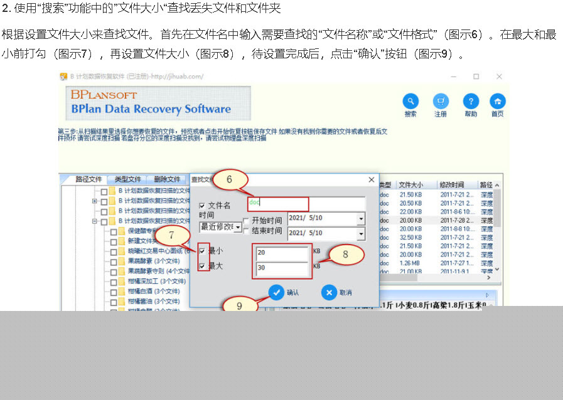Click folder icon beside 柑橘酱油
The image size is (563, 400).
(122, 302)
